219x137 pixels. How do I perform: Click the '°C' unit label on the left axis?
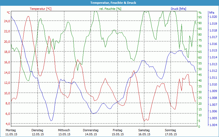pyautogui.click(x=8, y=13)
